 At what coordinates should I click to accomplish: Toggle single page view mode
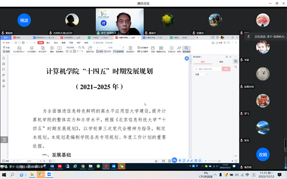(x=100, y=52)
